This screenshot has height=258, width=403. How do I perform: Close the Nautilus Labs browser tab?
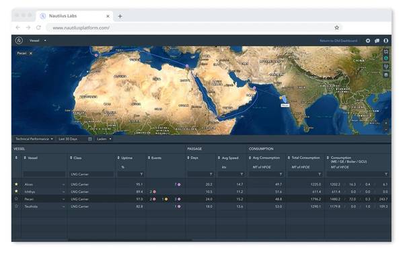tap(108, 16)
